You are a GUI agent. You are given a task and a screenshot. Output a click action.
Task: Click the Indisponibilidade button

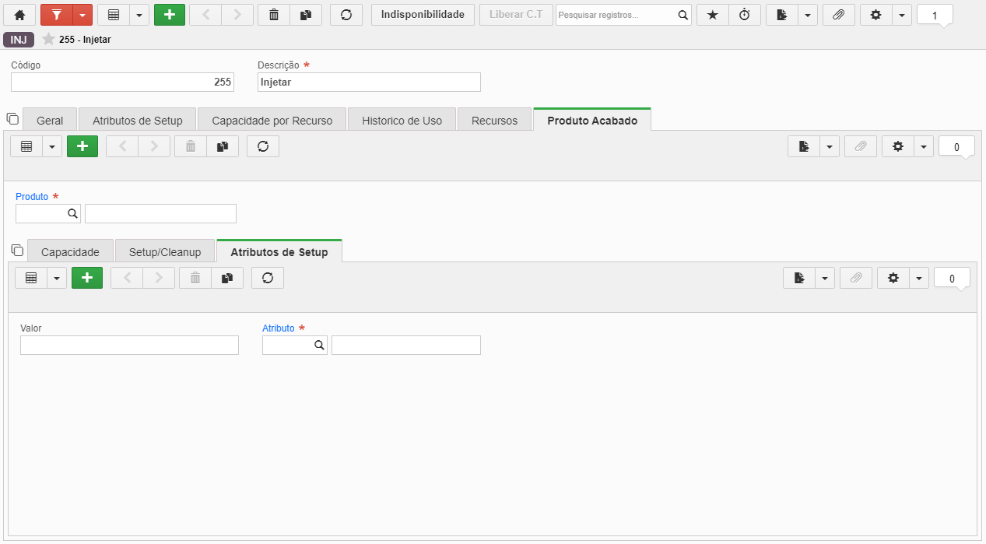pyautogui.click(x=423, y=15)
